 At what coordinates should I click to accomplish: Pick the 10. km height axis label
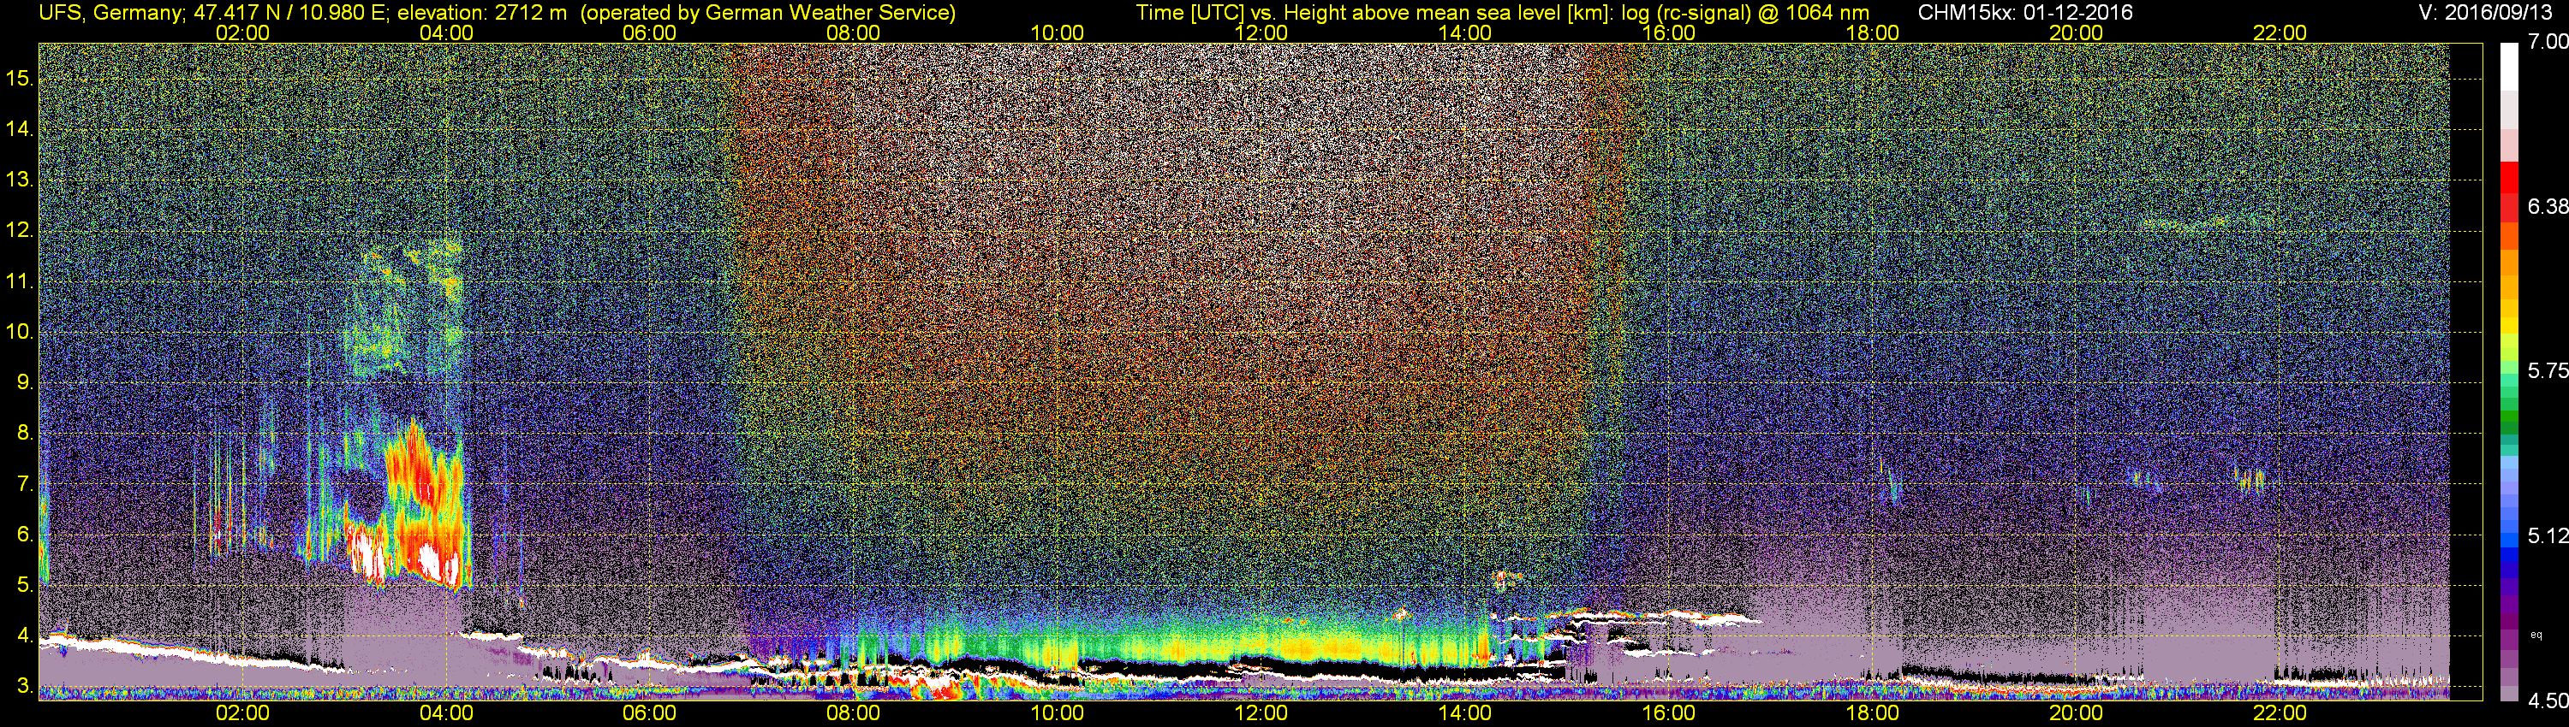click(20, 332)
